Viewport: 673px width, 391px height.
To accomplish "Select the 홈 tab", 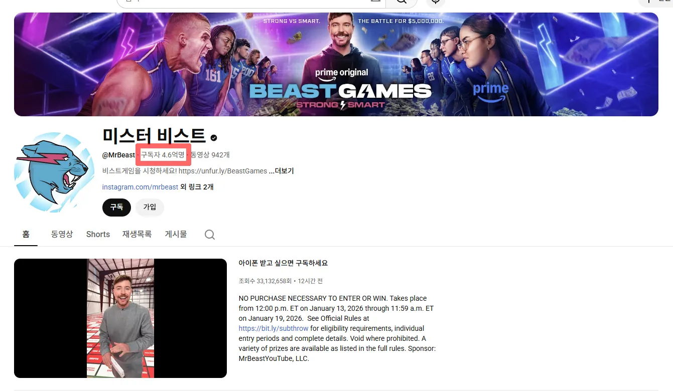I will pos(26,234).
